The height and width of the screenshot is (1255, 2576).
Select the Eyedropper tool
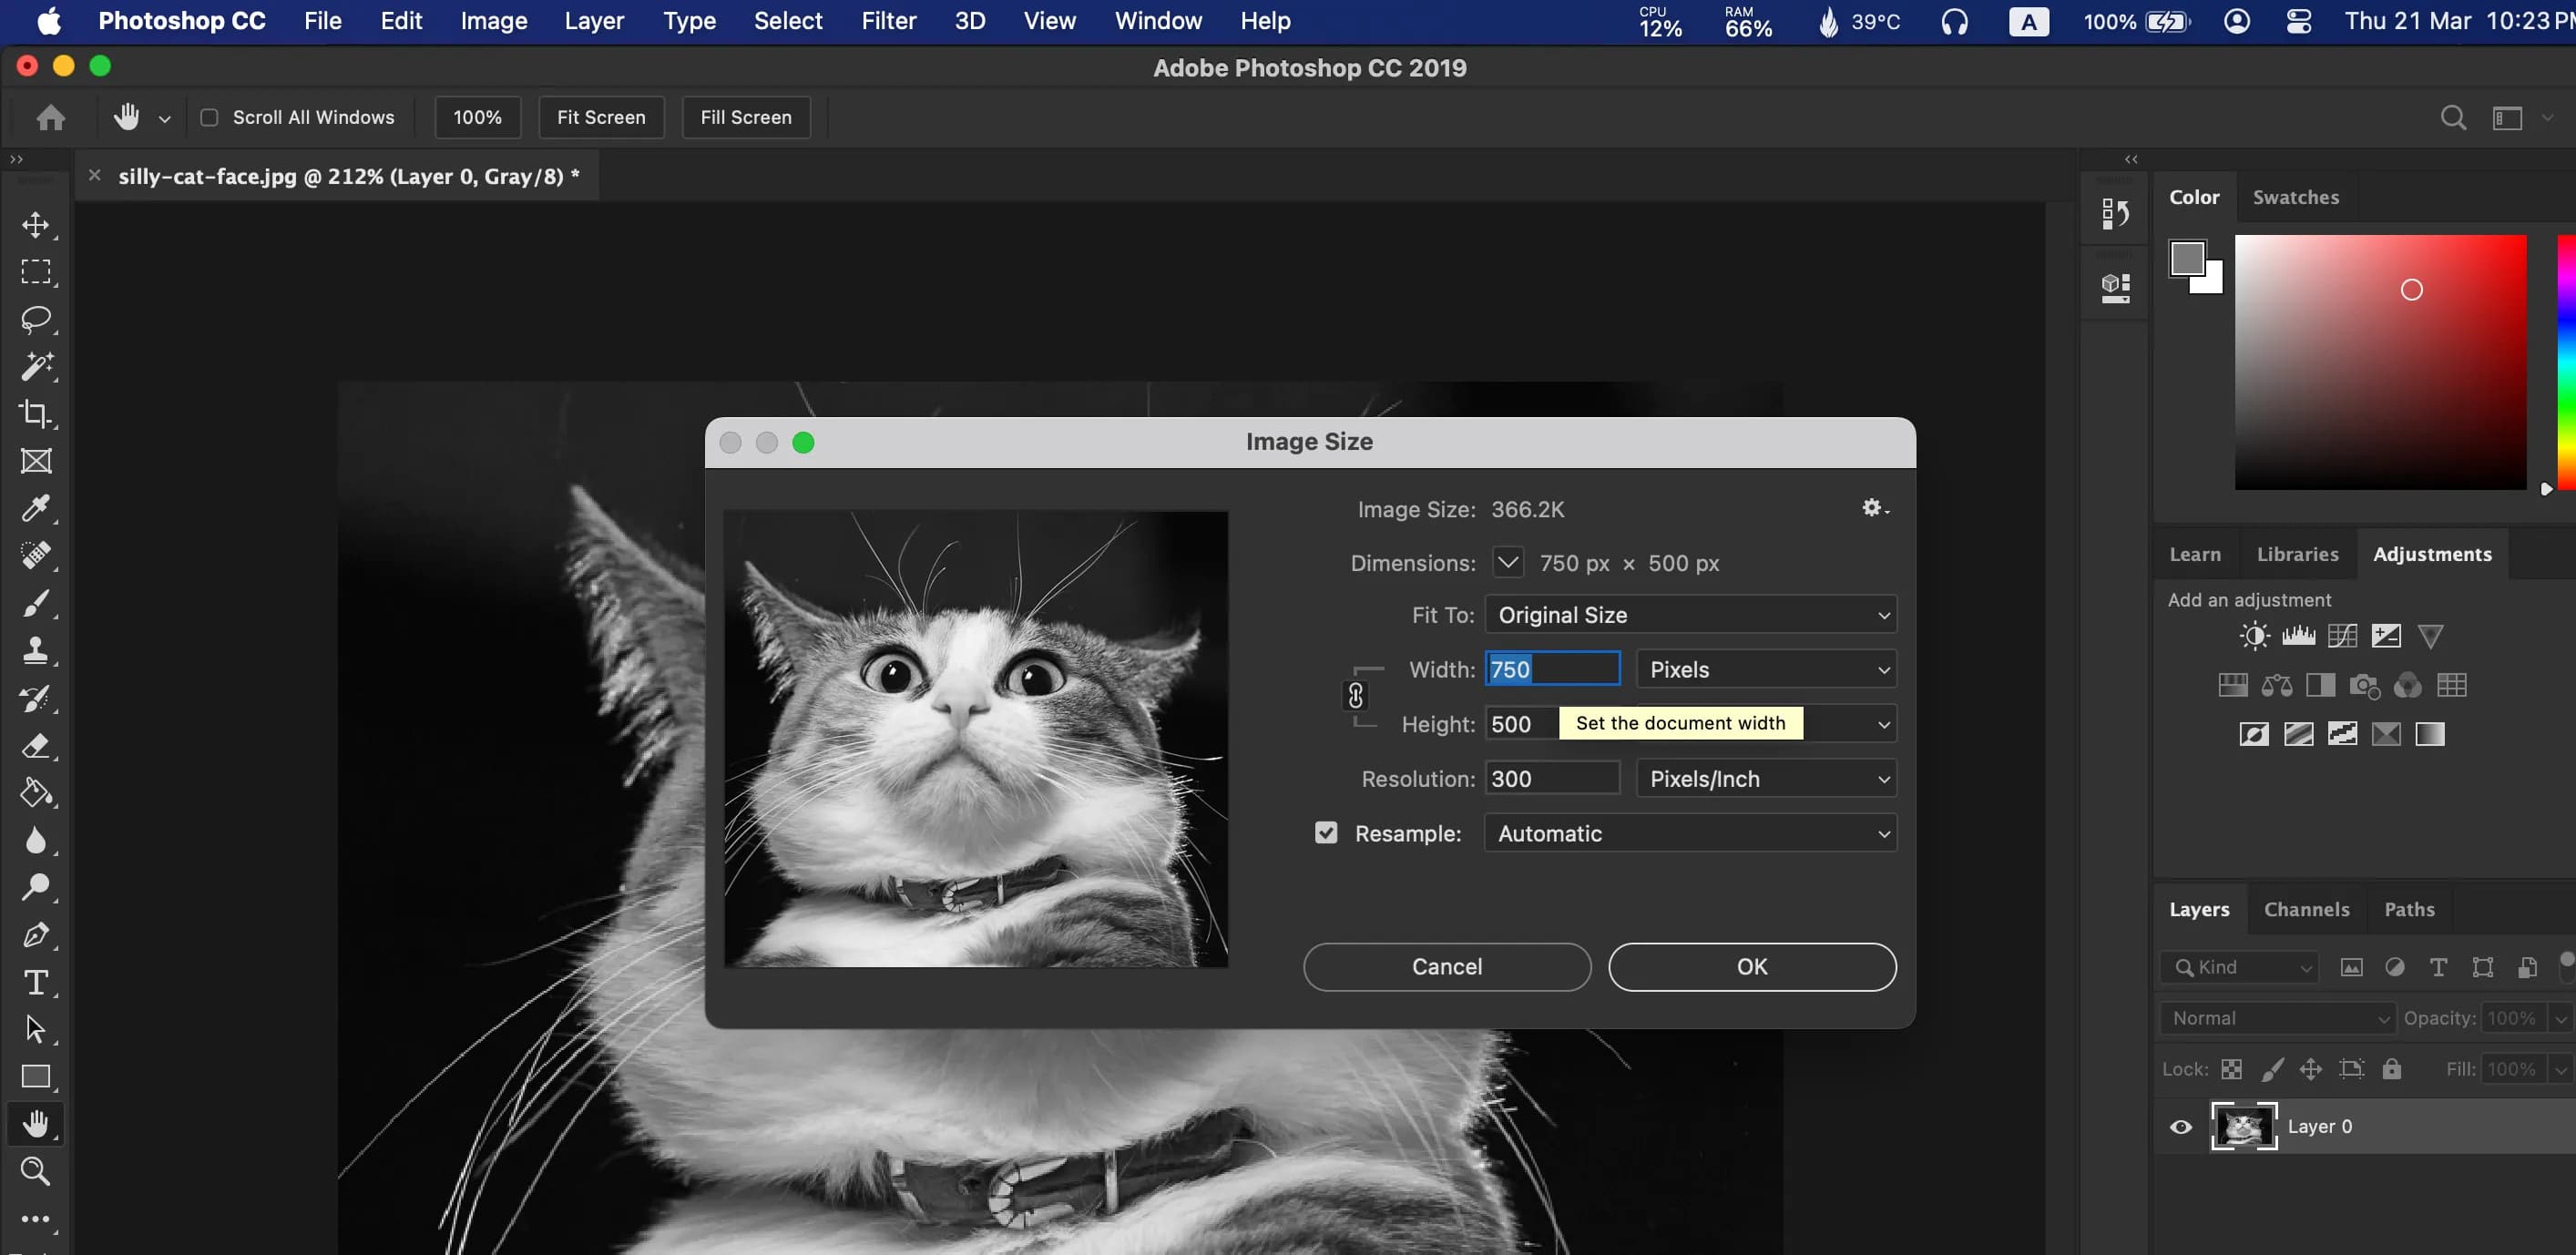tap(36, 508)
